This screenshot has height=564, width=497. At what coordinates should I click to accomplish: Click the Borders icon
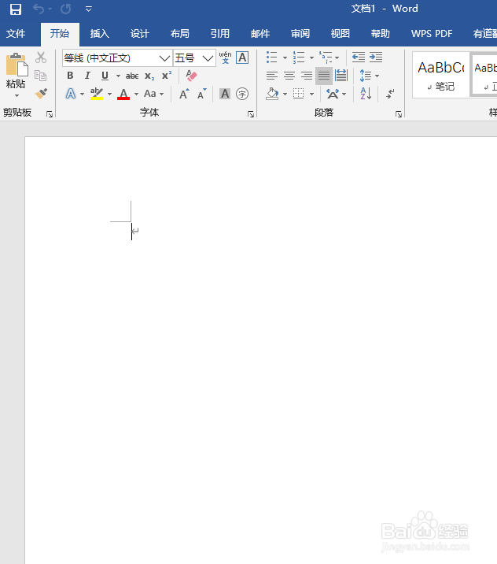(298, 94)
